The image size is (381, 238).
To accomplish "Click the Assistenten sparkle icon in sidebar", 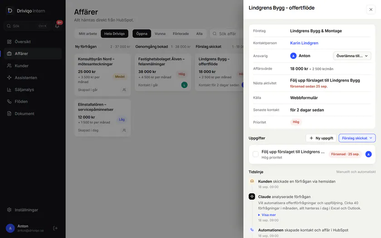I will (x=9, y=78).
